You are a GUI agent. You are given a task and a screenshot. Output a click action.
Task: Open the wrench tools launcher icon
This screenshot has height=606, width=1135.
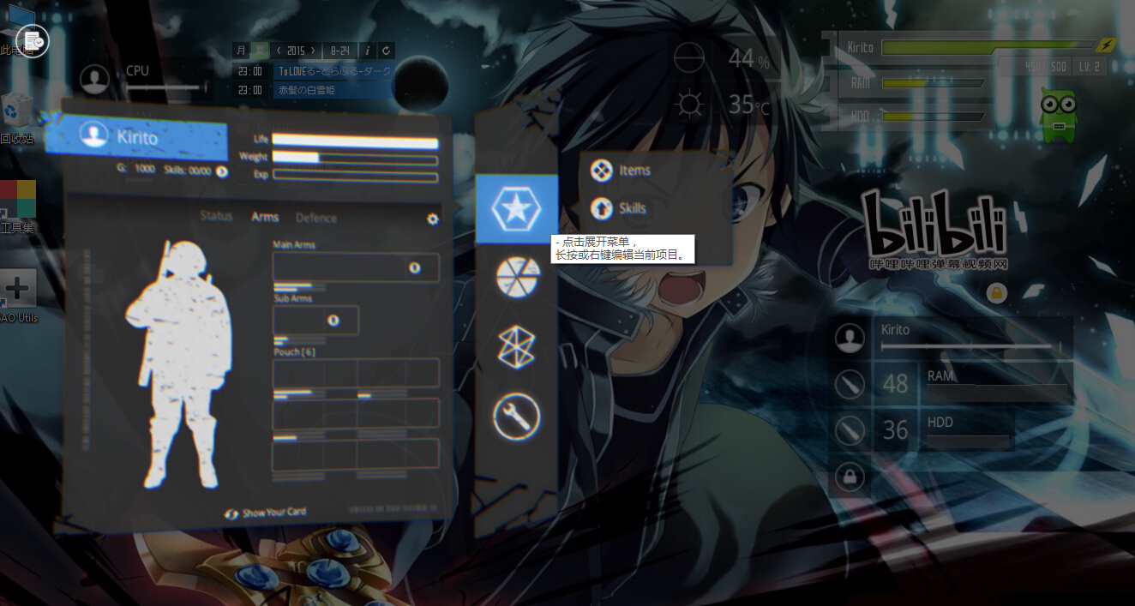(517, 417)
